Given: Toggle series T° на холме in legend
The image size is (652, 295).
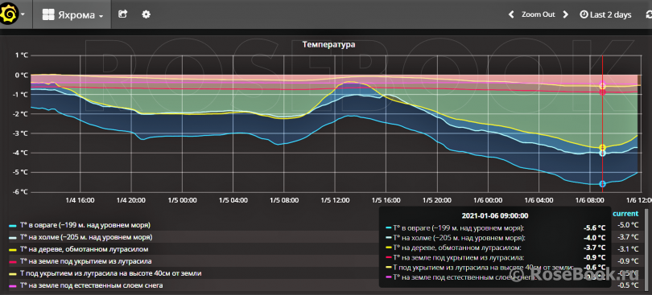Looking at the screenshot, I should pyautogui.click(x=85, y=237).
